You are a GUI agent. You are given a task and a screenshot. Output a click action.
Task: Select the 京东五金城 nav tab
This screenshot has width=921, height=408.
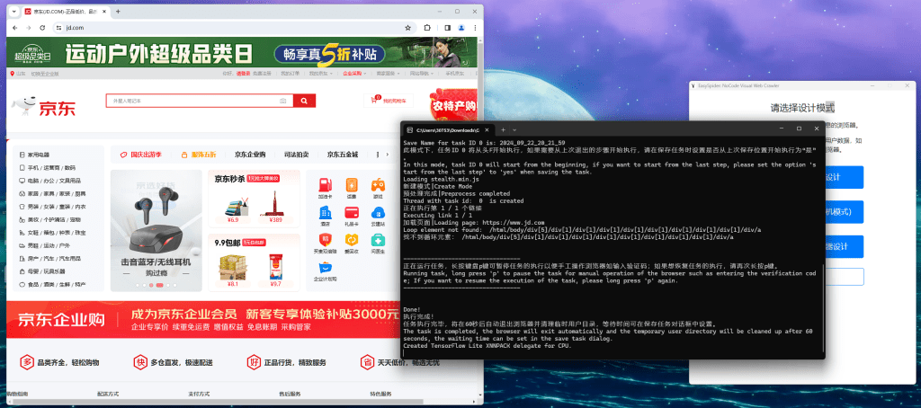[x=343, y=155]
